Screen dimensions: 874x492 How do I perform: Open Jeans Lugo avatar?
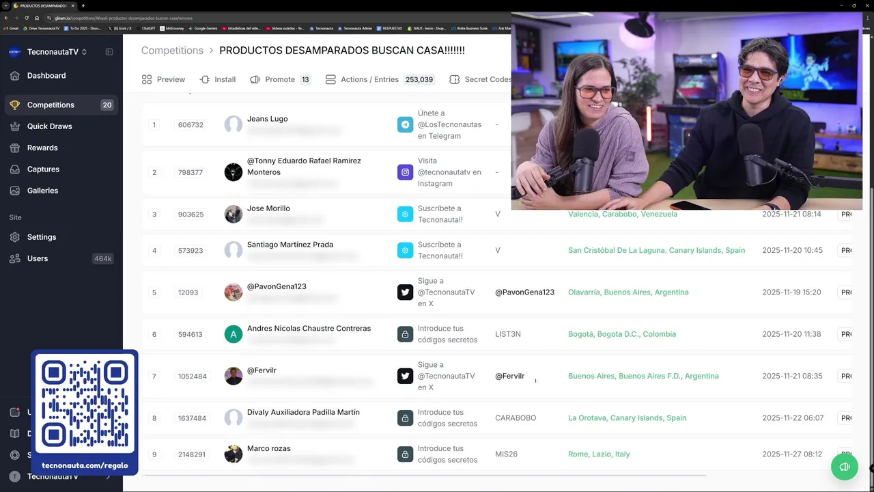point(234,124)
